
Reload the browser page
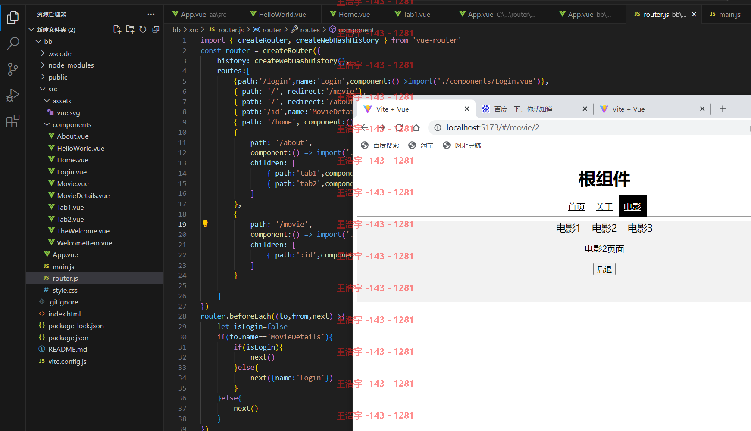pyautogui.click(x=399, y=127)
